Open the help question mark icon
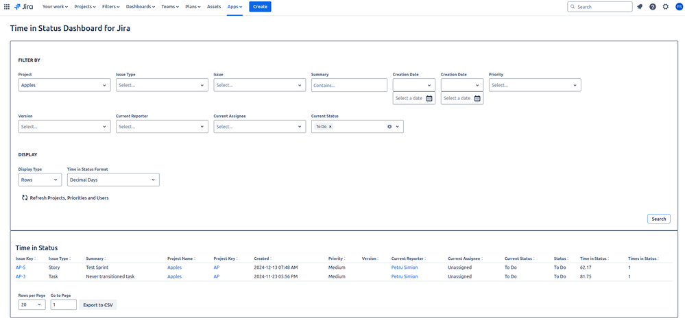 (x=653, y=7)
